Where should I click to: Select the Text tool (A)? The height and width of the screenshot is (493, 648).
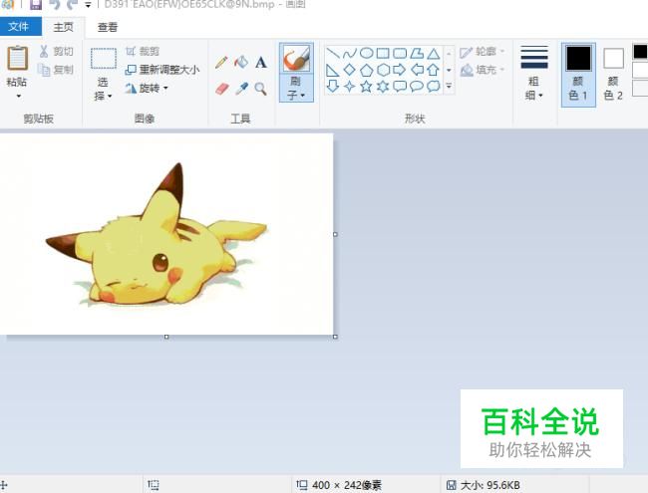tap(261, 63)
